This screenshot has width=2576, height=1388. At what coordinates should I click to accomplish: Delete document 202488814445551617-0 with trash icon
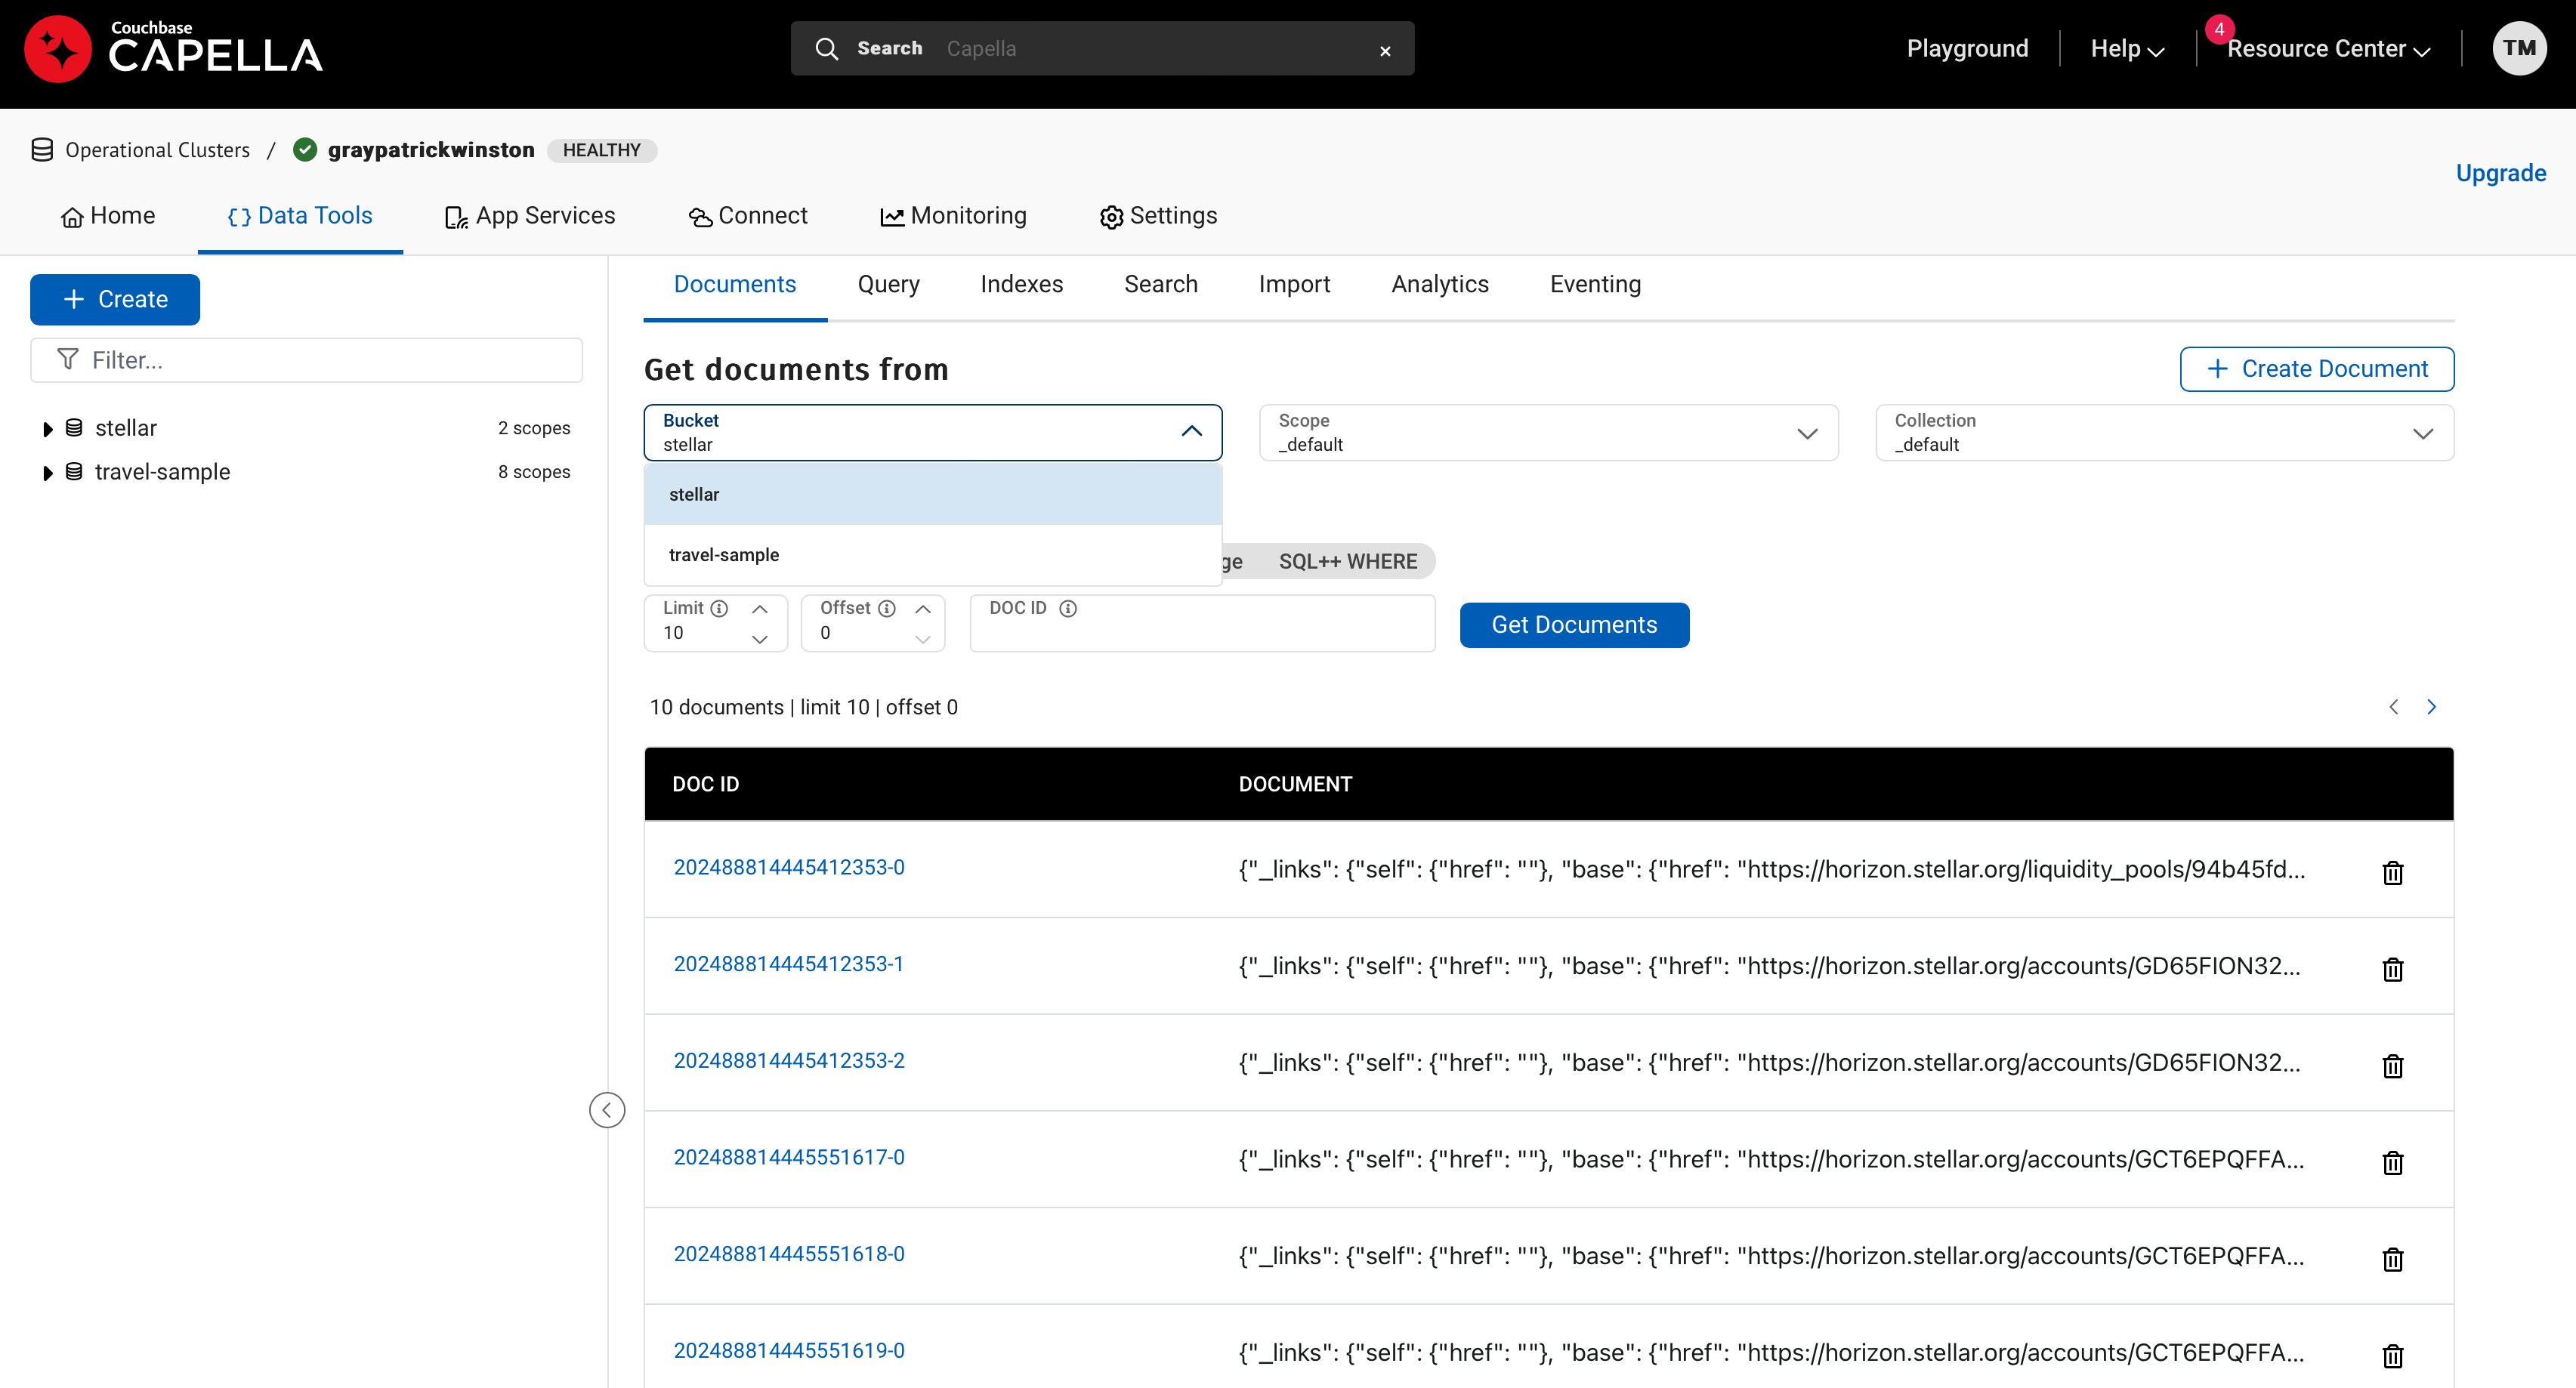pyautogui.click(x=2392, y=1162)
